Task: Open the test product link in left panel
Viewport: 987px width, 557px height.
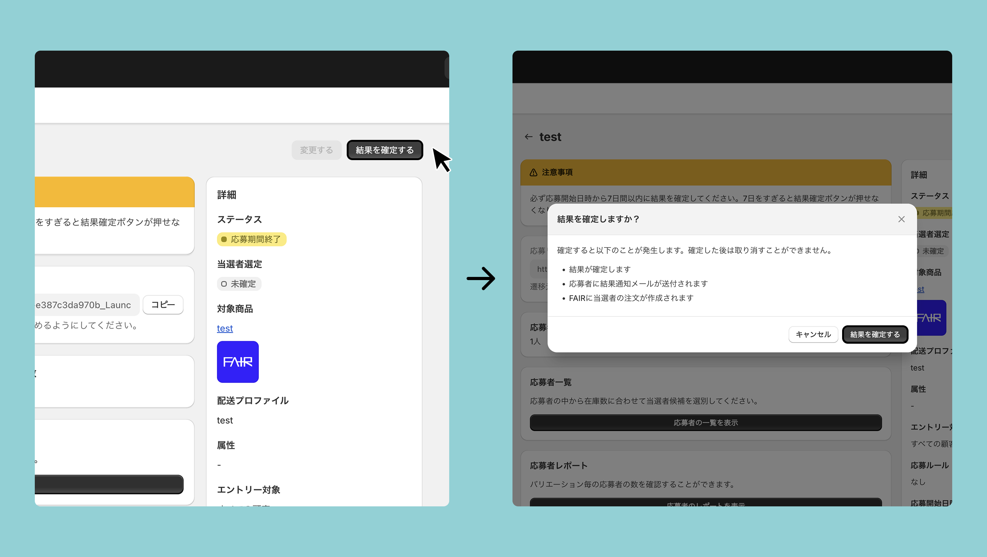Action: [x=225, y=328]
